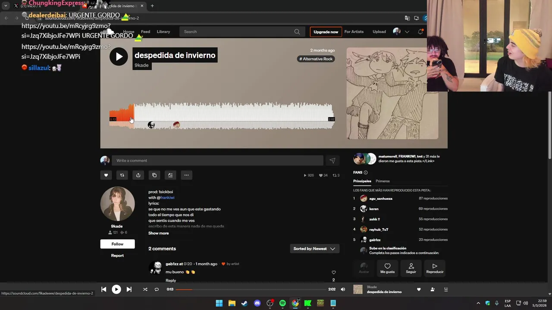Select the Alternative Rock tag
The width and height of the screenshot is (552, 310).
coord(316,59)
